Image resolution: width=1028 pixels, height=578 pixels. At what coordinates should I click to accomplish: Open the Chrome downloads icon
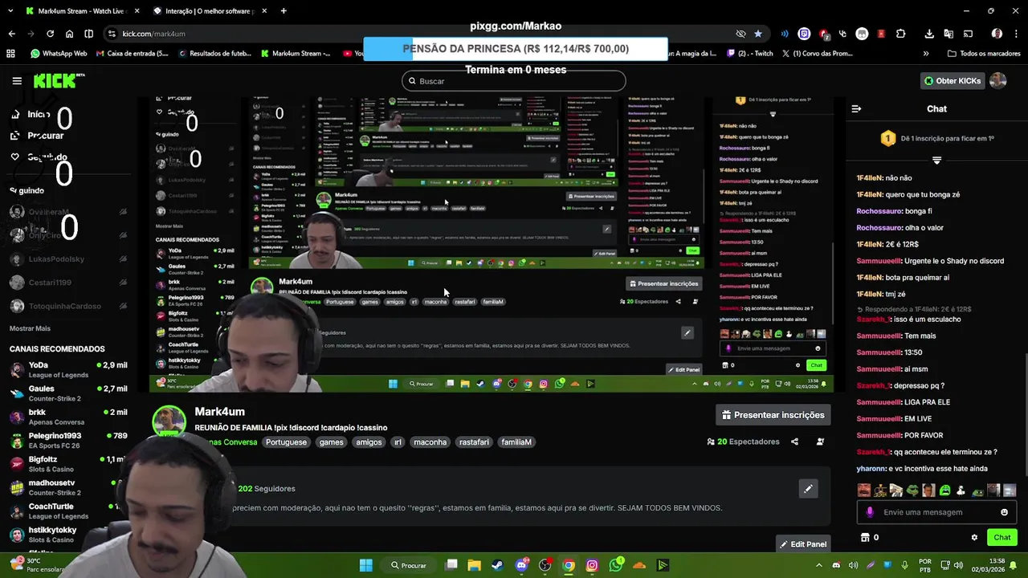929,34
